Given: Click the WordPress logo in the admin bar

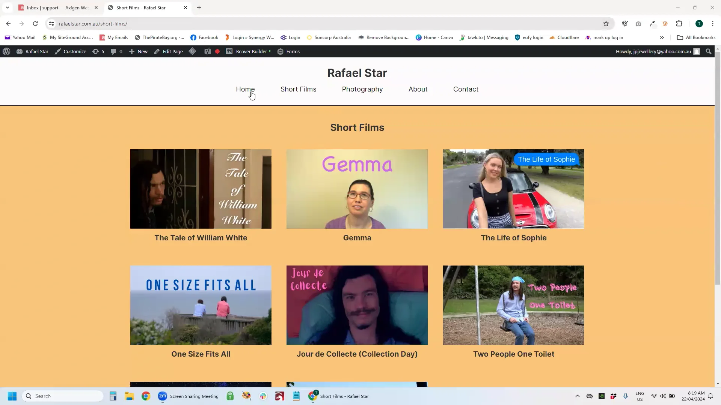Looking at the screenshot, I should tap(6, 51).
